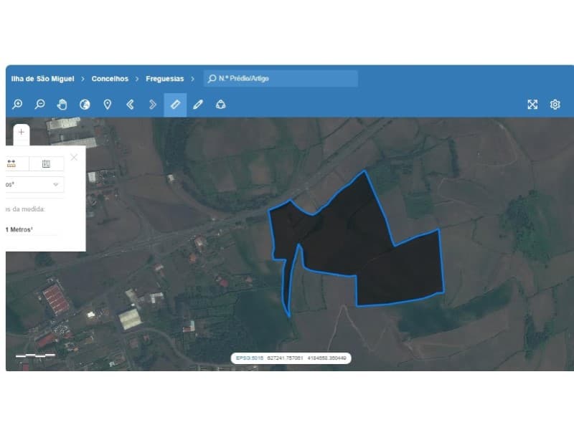Click the zoom out magnifier tool

tap(40, 105)
